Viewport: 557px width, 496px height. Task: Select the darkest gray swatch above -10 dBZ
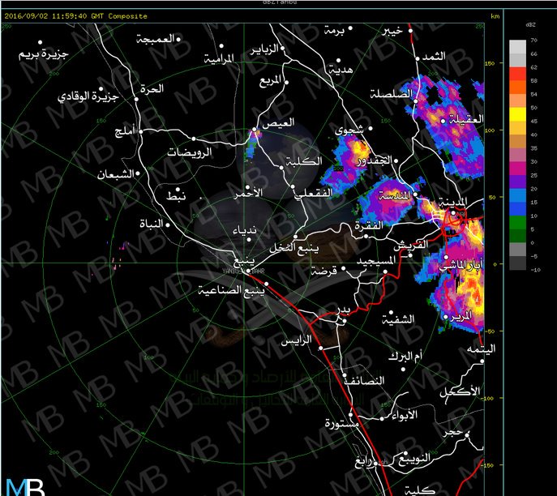click(517, 263)
